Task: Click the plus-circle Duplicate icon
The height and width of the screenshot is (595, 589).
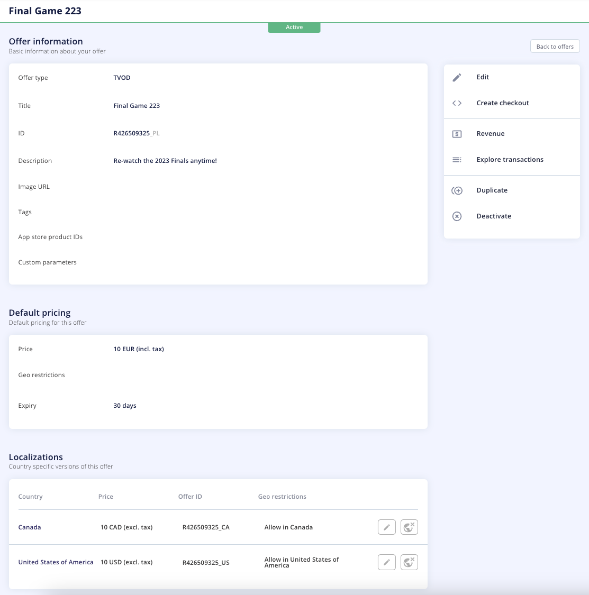Action: click(457, 190)
